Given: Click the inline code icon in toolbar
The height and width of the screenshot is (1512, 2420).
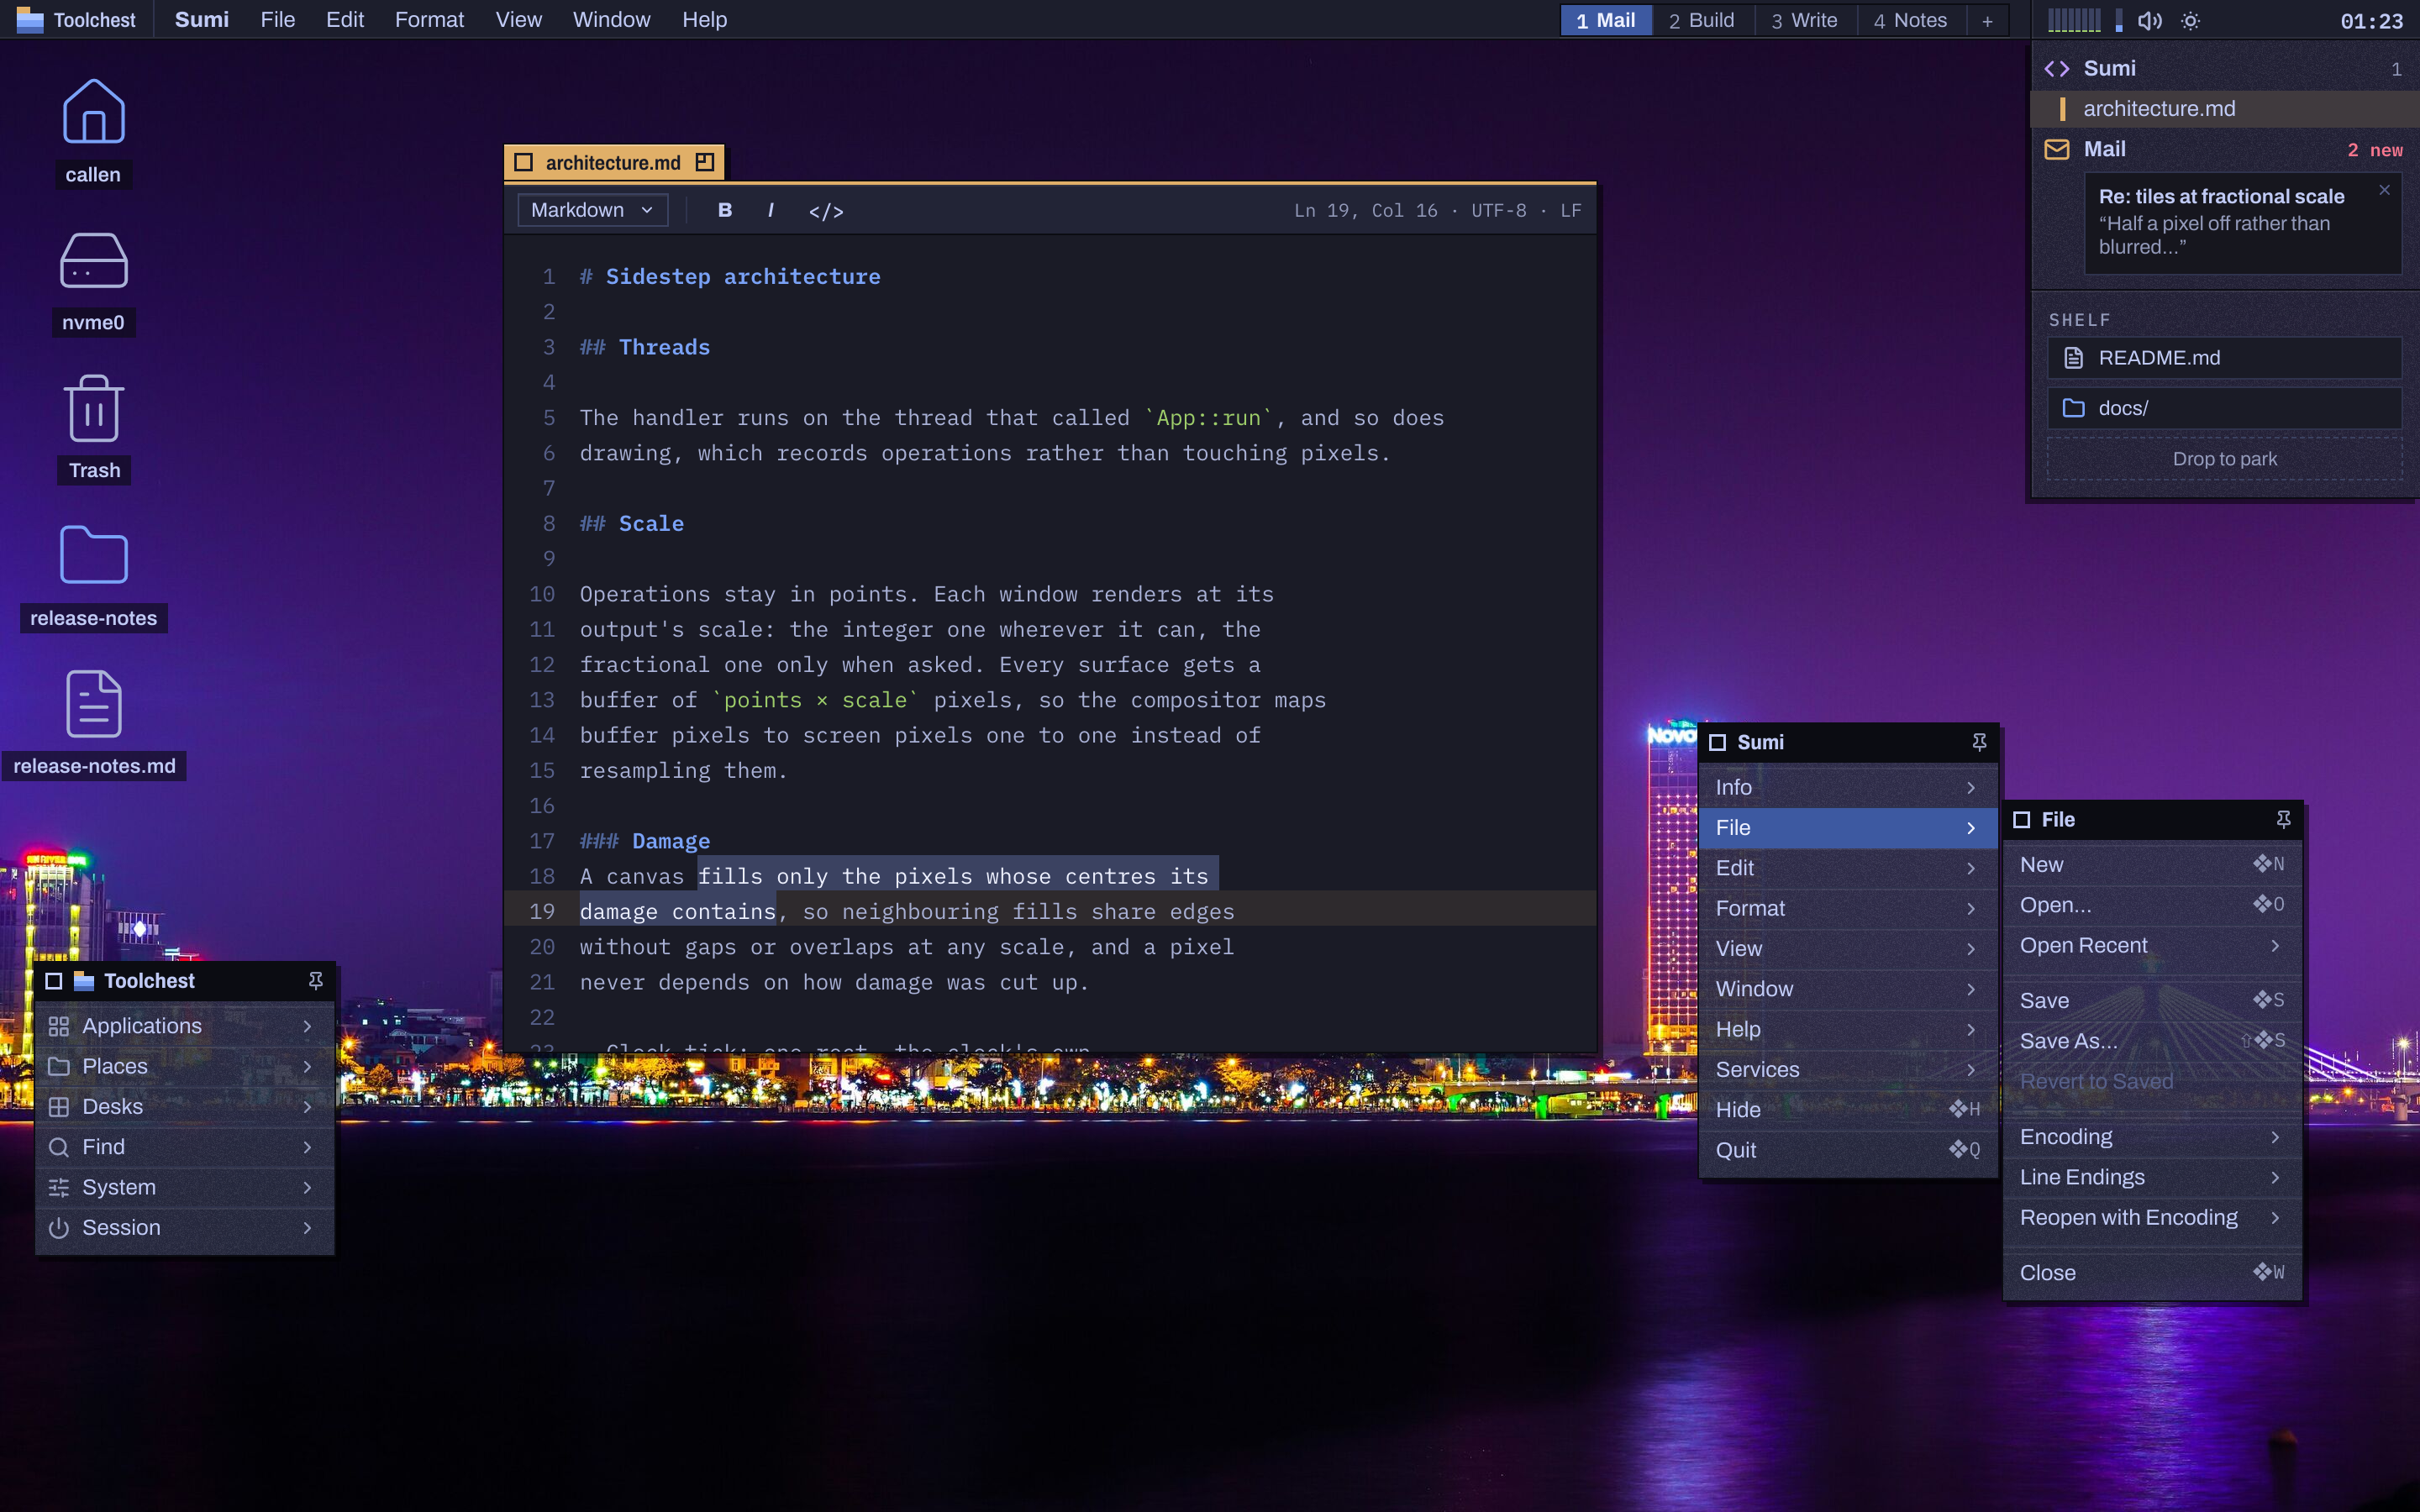Looking at the screenshot, I should pos(826,211).
